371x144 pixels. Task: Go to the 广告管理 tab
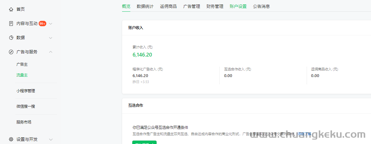click(x=192, y=6)
